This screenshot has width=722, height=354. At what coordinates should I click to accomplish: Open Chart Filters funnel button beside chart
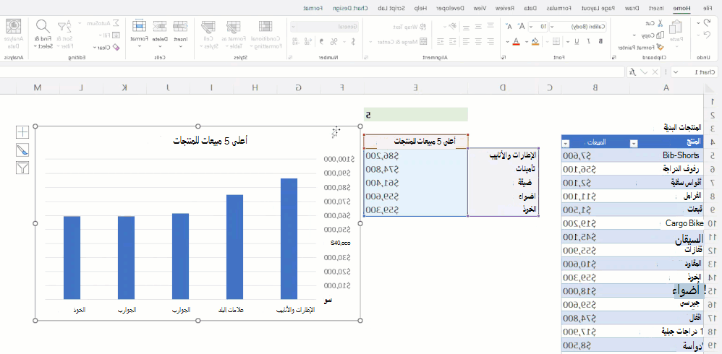[x=22, y=168]
